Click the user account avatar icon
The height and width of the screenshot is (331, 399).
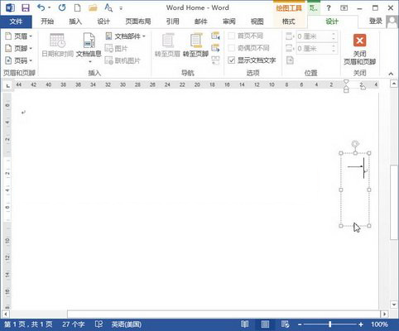[x=392, y=22]
